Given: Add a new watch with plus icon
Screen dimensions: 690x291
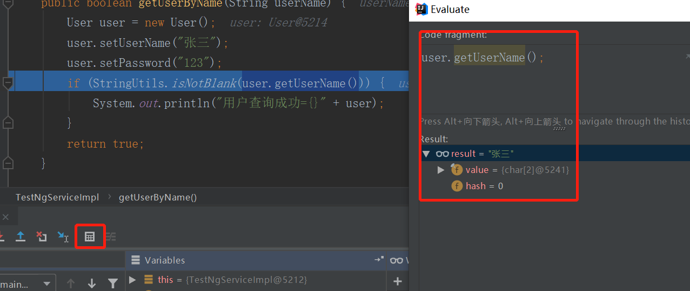Looking at the screenshot, I should tap(398, 281).
